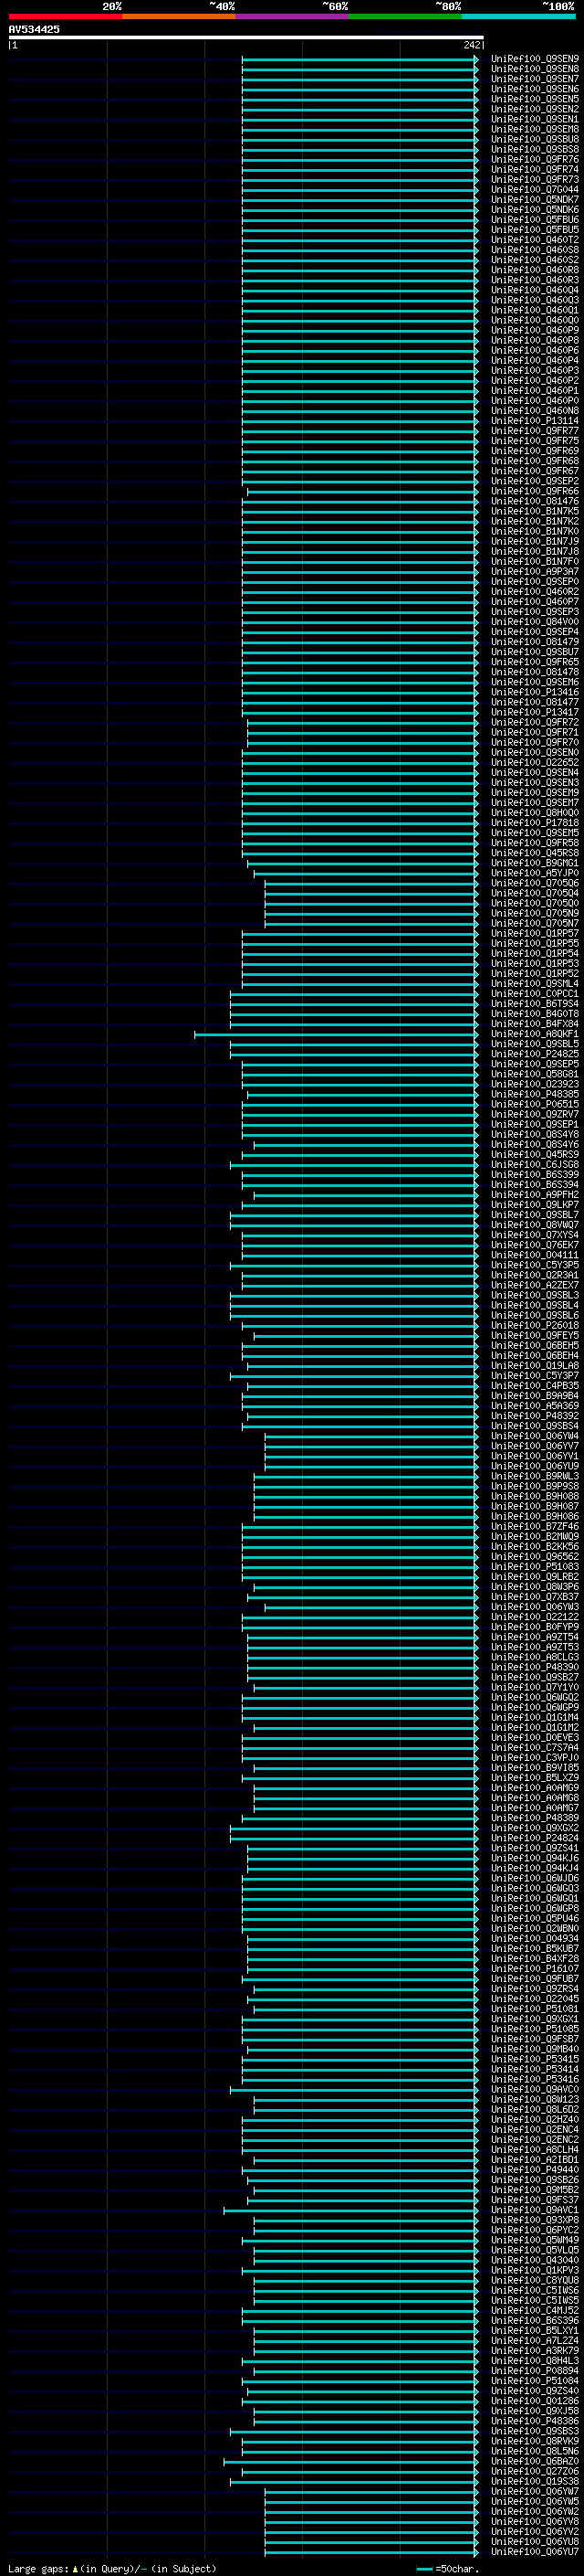Select the UniRef100_Q1RP57 label
The image size is (584, 2576).
[x=535, y=934]
